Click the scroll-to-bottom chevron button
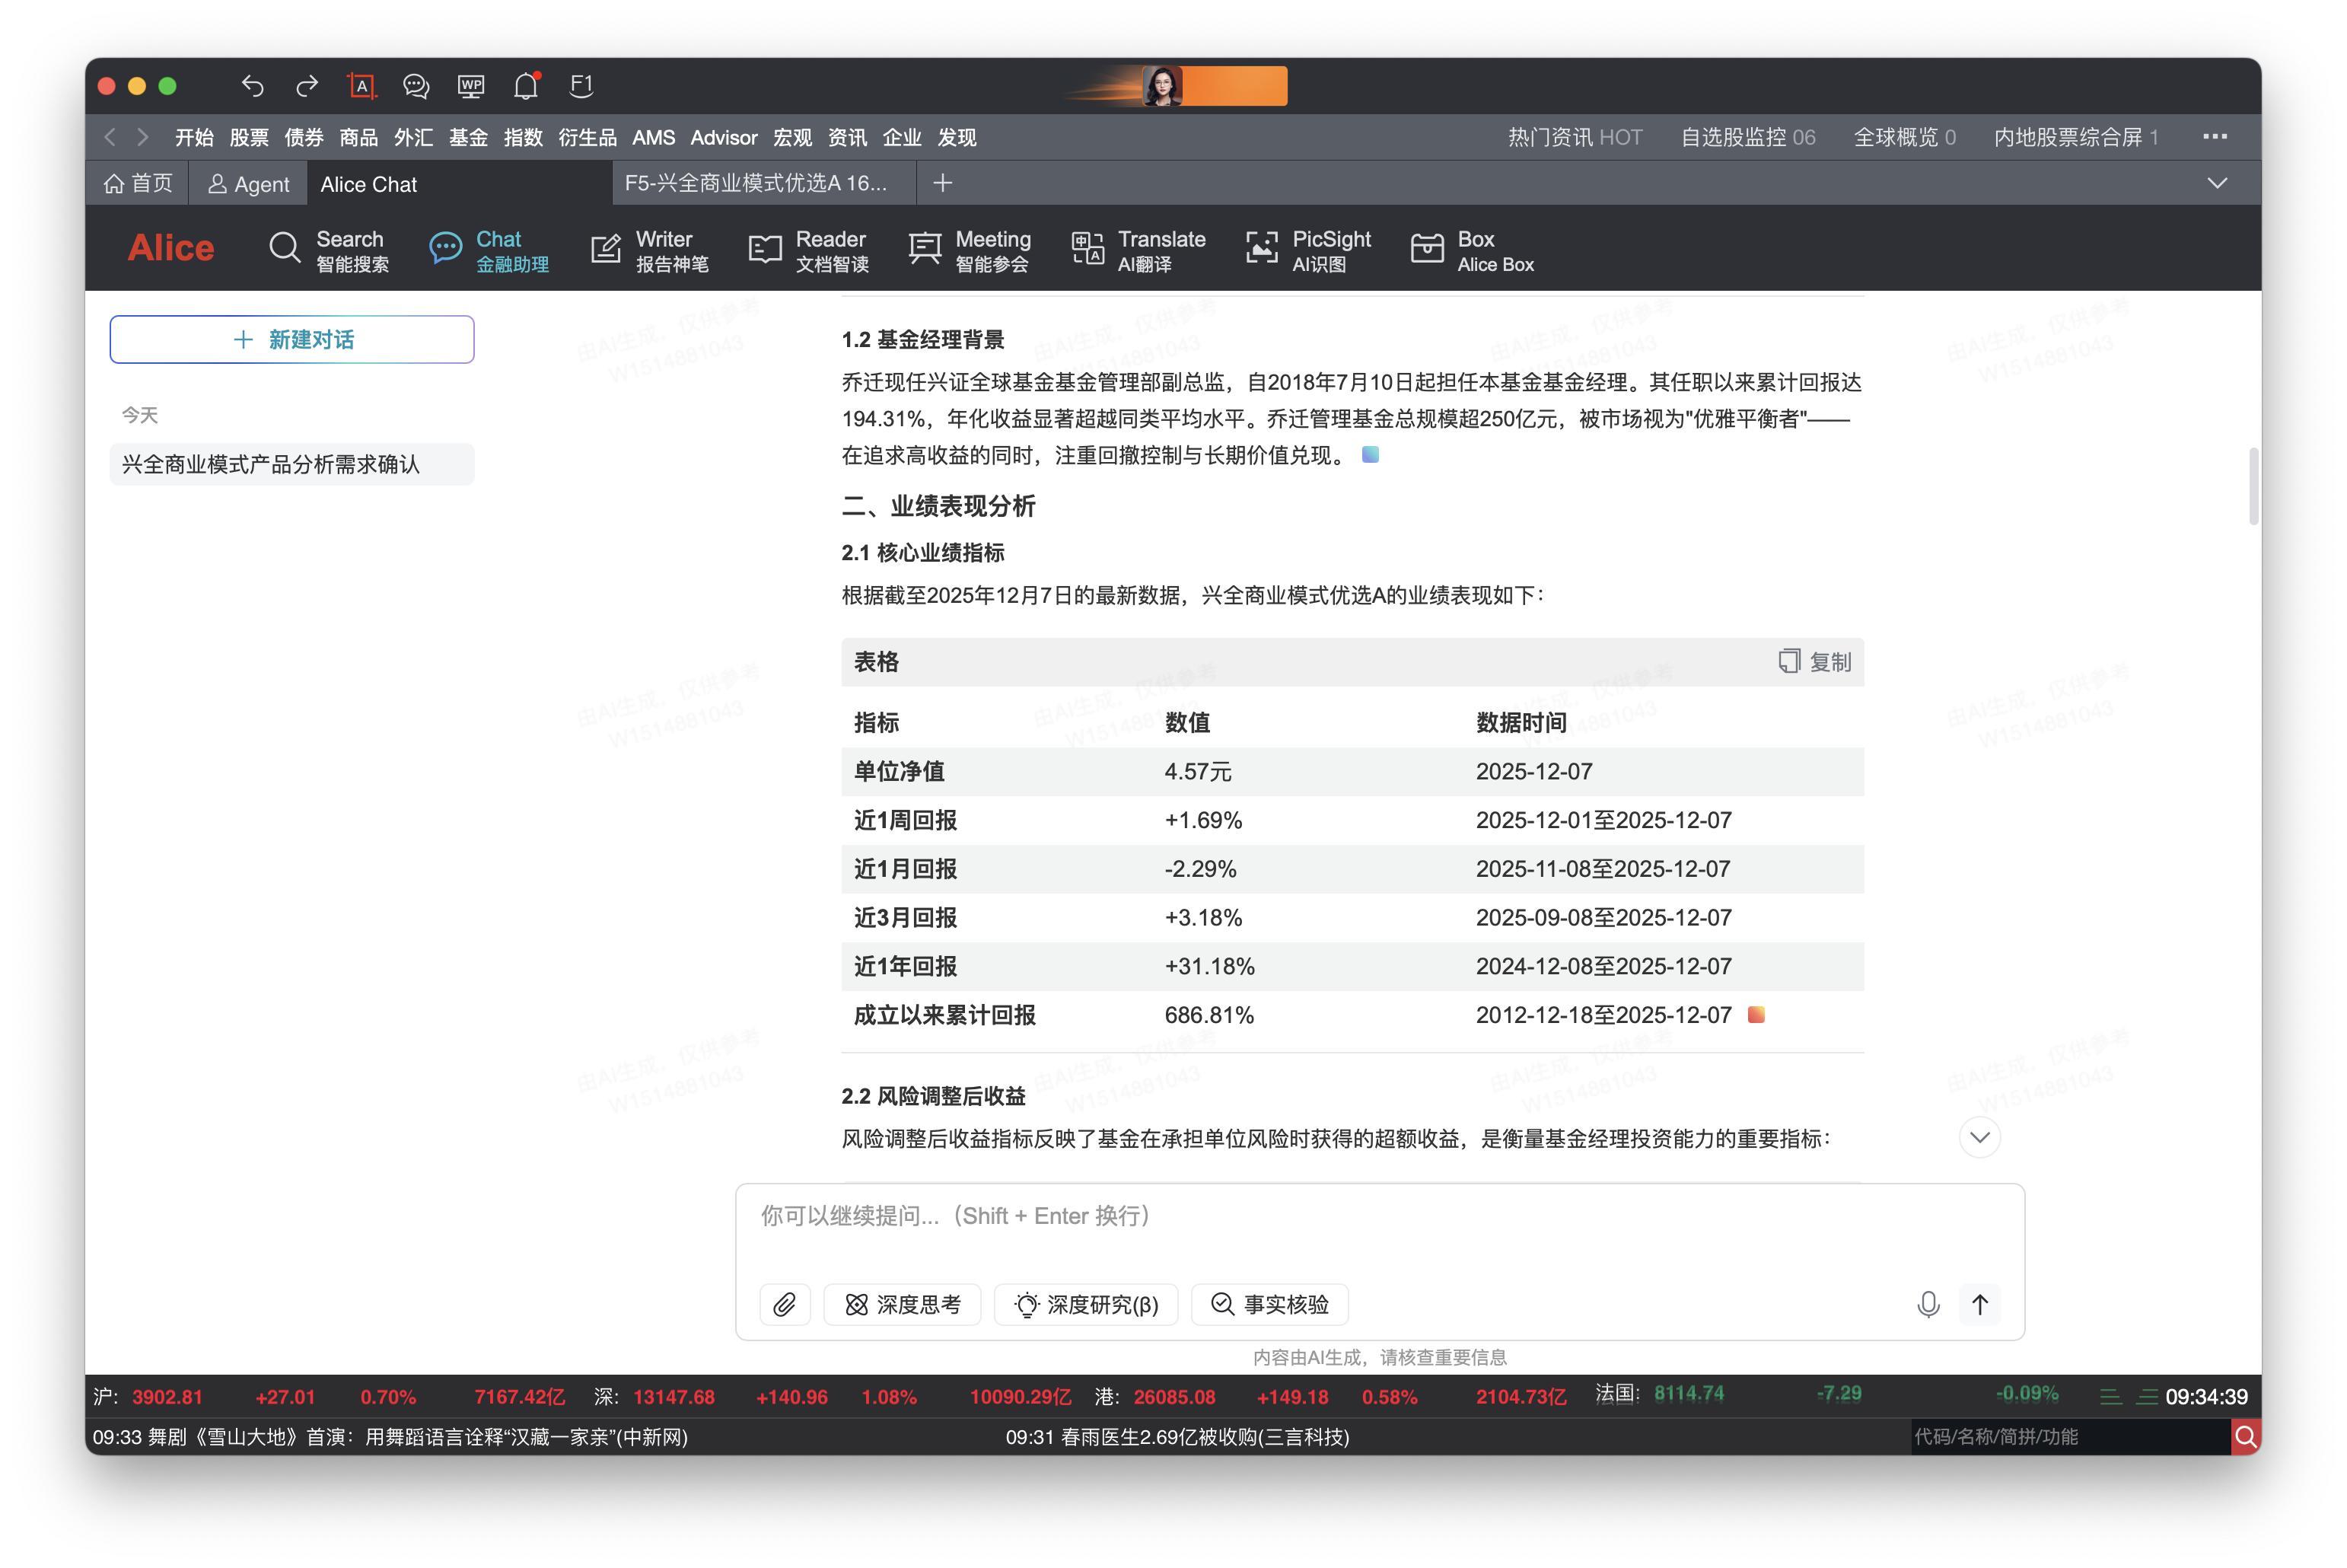 [x=1979, y=1137]
